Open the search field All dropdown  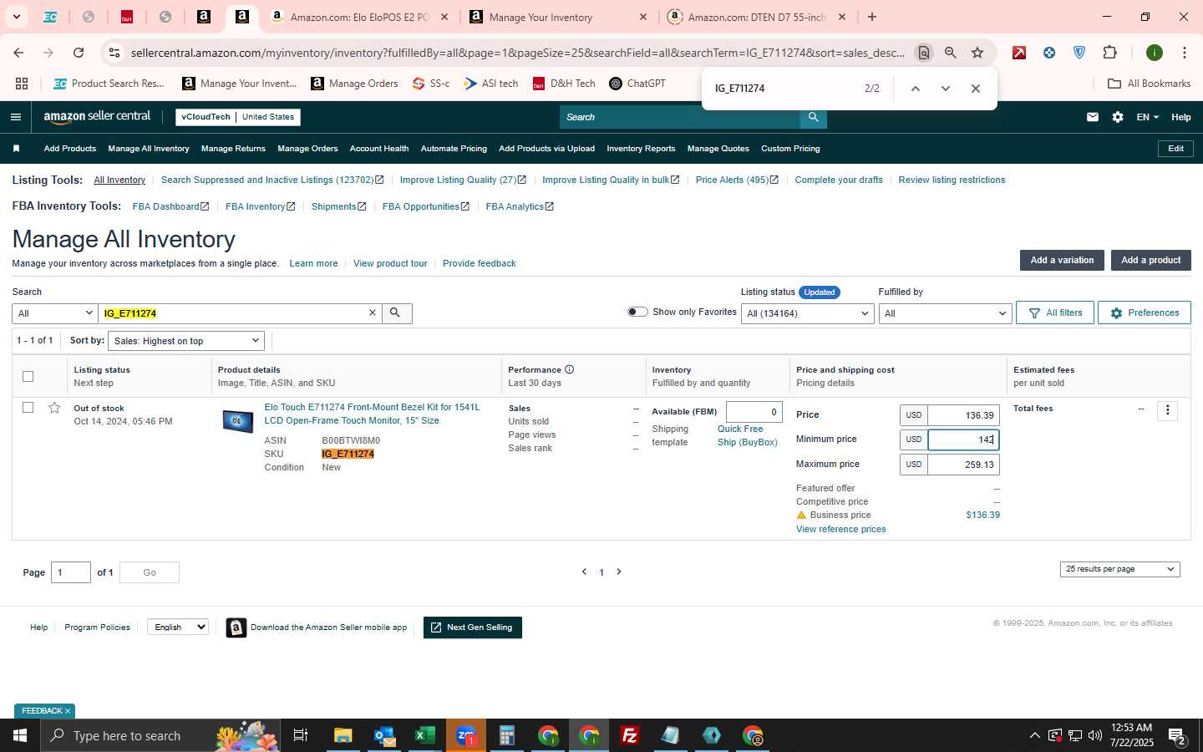pos(54,313)
